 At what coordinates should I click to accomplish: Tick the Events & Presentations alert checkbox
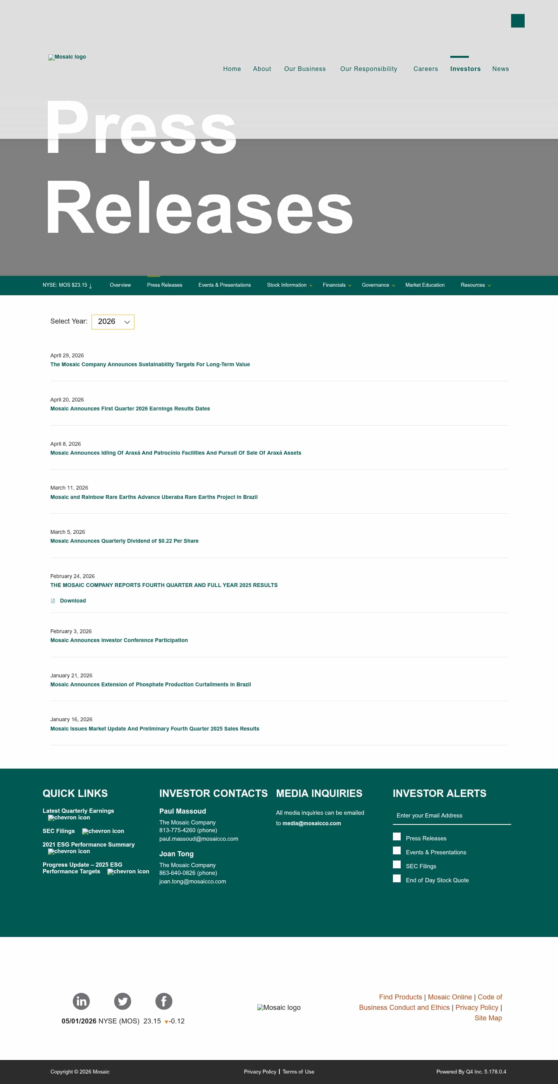pos(397,850)
